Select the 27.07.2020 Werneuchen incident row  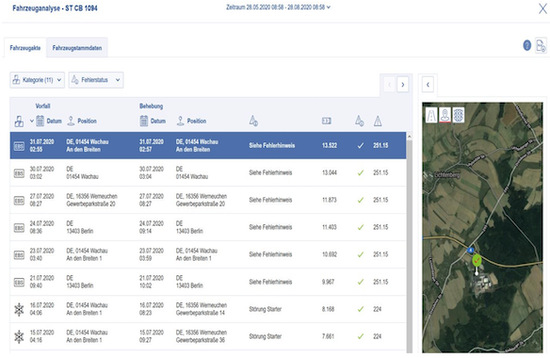click(x=208, y=200)
